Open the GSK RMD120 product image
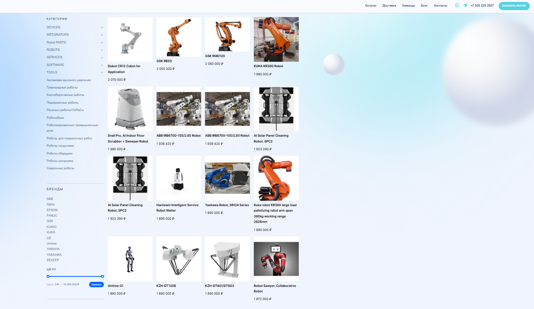 pos(227,35)
